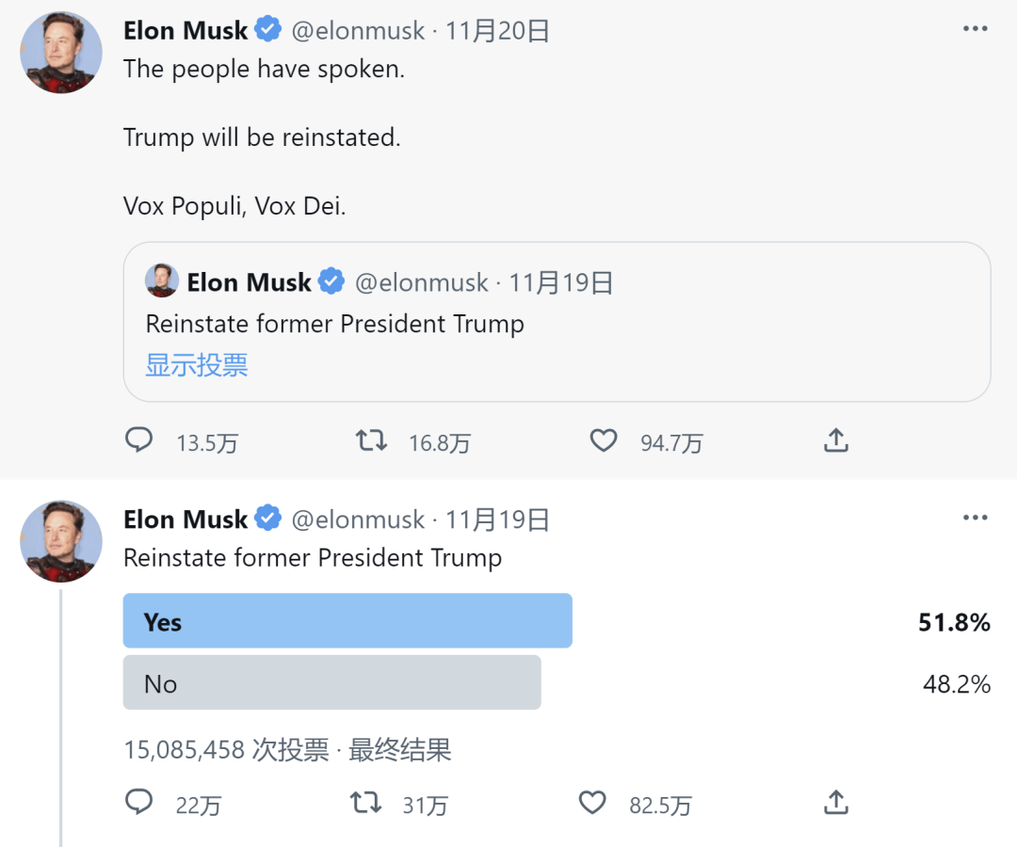Retweet the 'Trump will be reinstated' tweet
The height and width of the screenshot is (847, 1017).
point(372,440)
